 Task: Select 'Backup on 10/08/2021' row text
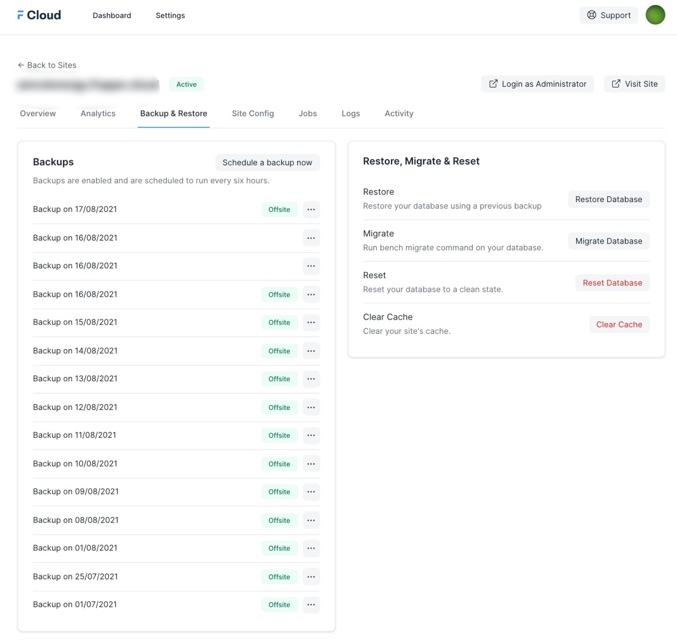[75, 463]
